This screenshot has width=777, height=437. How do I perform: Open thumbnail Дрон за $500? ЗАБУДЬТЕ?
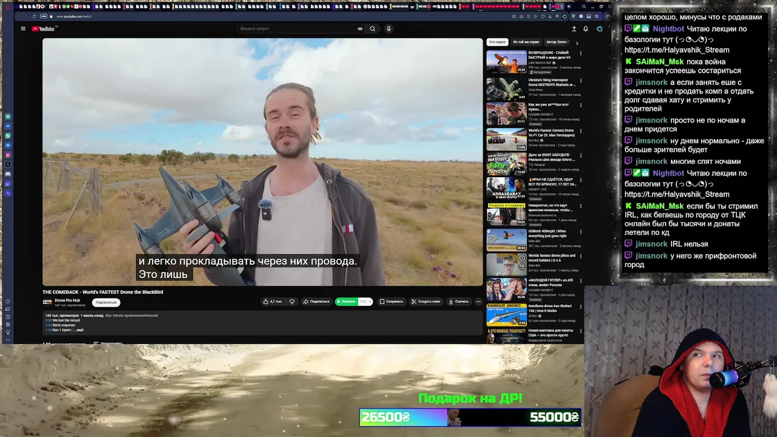(506, 164)
